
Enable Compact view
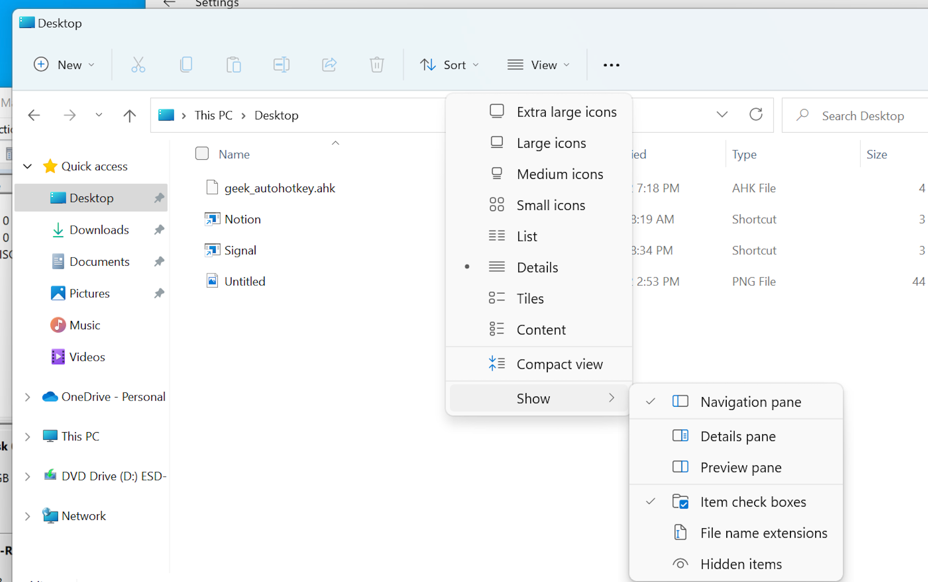(559, 364)
